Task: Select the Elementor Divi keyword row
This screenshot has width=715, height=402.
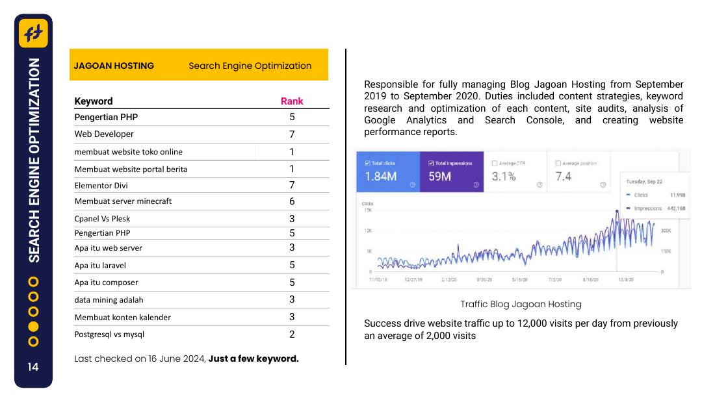Action: point(201,186)
